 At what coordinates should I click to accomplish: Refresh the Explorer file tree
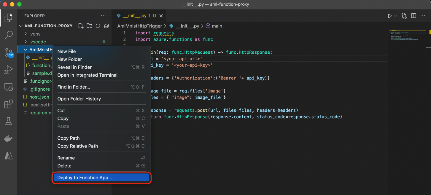pyautogui.click(x=98, y=26)
